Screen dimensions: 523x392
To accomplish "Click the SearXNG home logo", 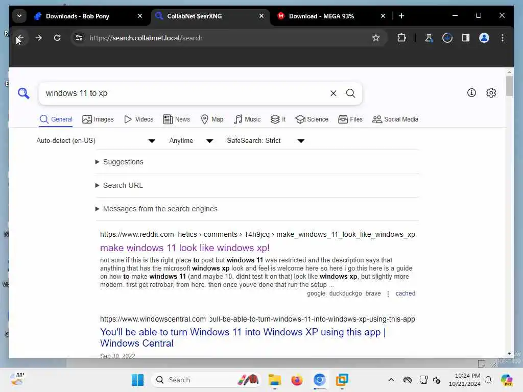I will [x=23, y=93].
